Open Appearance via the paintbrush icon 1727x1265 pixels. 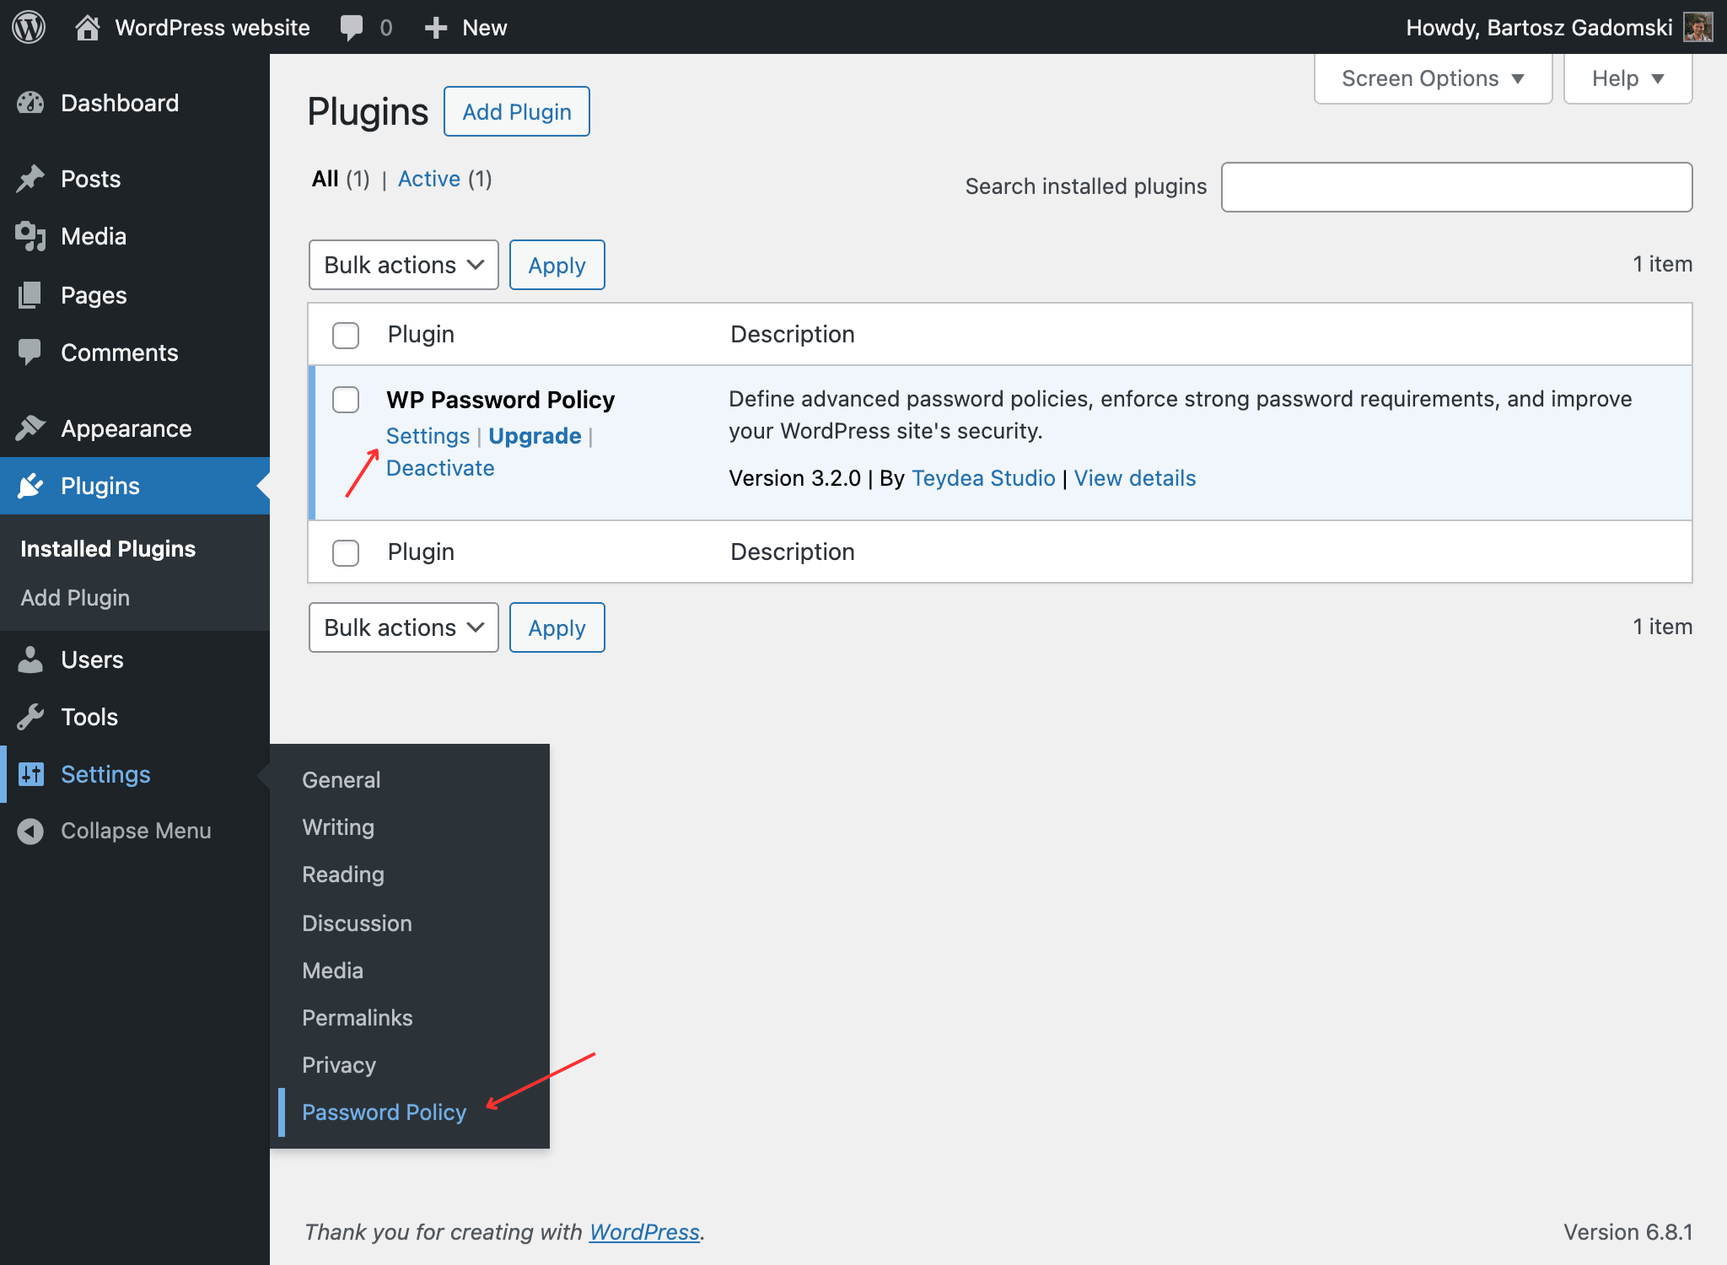click(30, 428)
